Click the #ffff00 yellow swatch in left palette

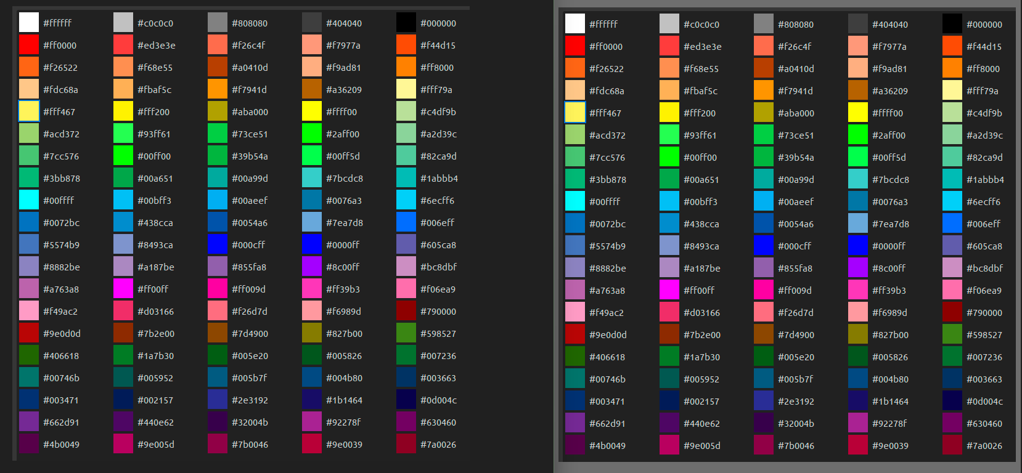[x=312, y=111]
